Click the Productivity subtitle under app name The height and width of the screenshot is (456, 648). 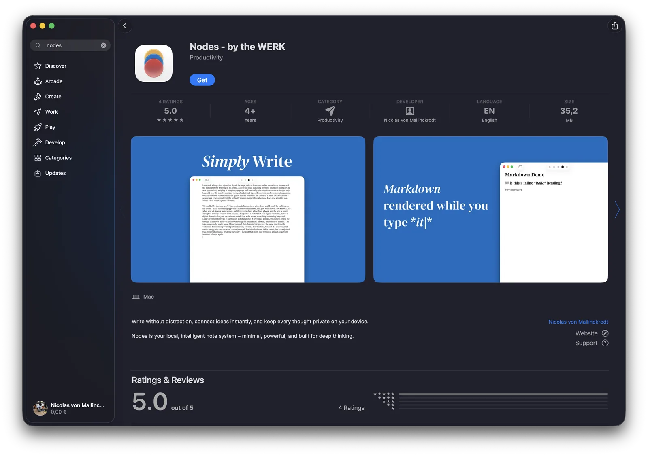(206, 58)
